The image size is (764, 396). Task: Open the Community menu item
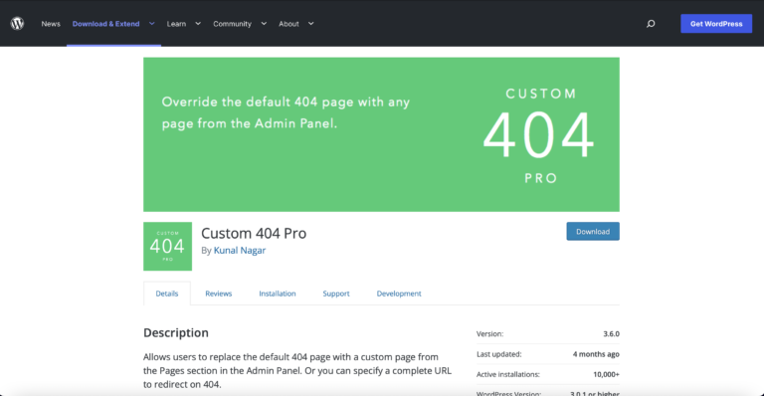232,23
